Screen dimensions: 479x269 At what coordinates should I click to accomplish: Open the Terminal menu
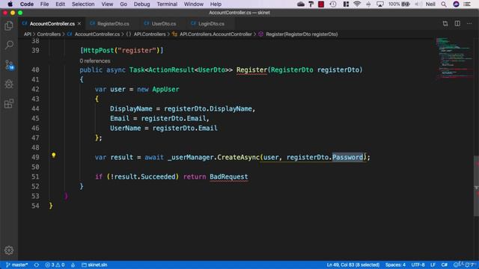[167, 4]
